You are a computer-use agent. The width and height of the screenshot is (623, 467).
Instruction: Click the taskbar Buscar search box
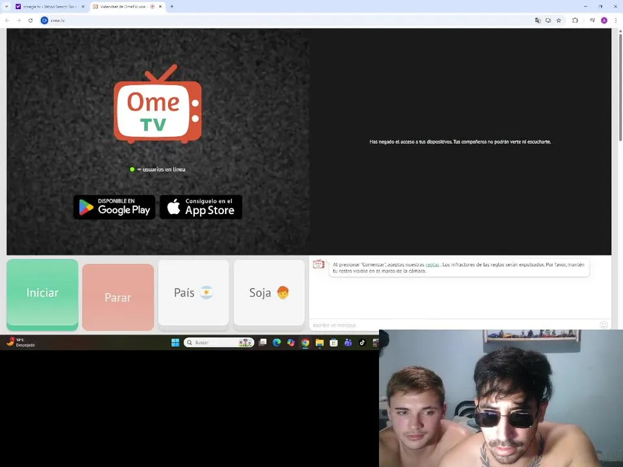pyautogui.click(x=219, y=342)
